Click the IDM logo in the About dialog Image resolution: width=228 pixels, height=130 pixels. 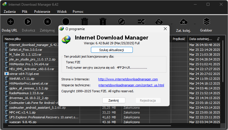pos(66,39)
